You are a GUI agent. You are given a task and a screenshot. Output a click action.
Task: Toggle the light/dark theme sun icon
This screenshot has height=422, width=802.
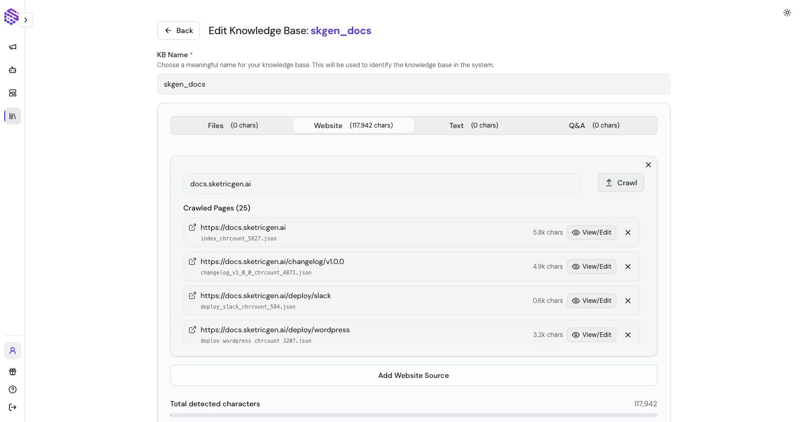787,13
